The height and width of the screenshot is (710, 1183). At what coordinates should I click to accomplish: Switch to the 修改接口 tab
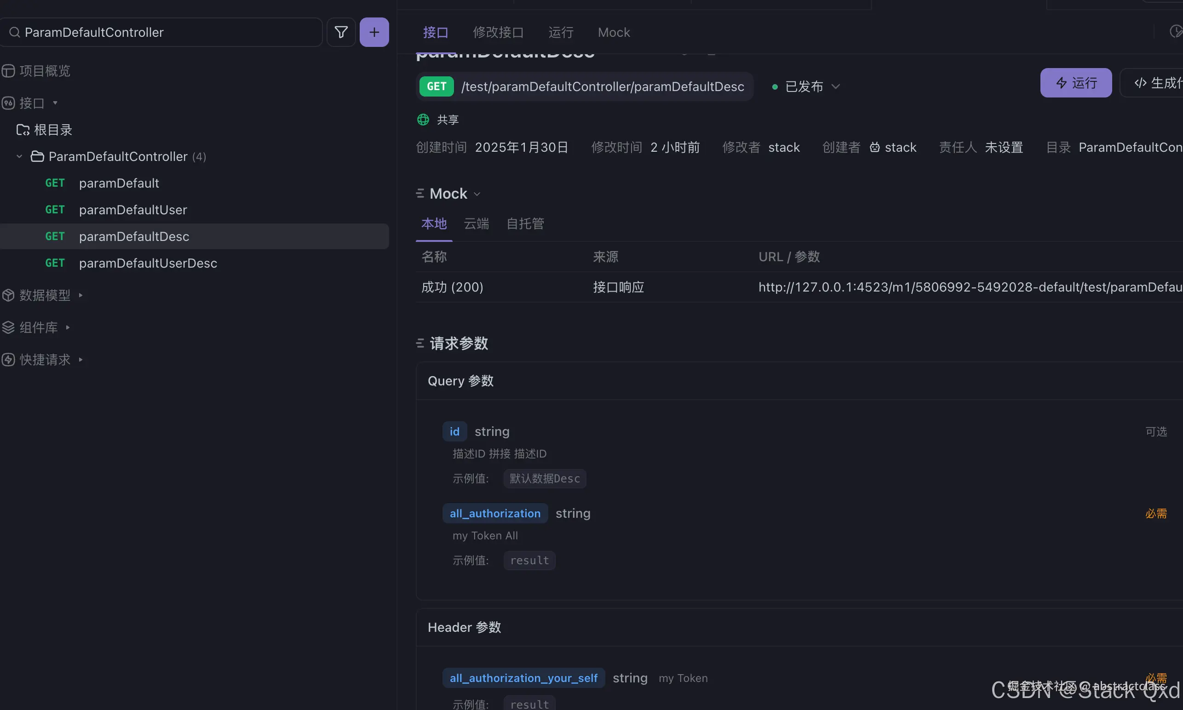[498, 32]
